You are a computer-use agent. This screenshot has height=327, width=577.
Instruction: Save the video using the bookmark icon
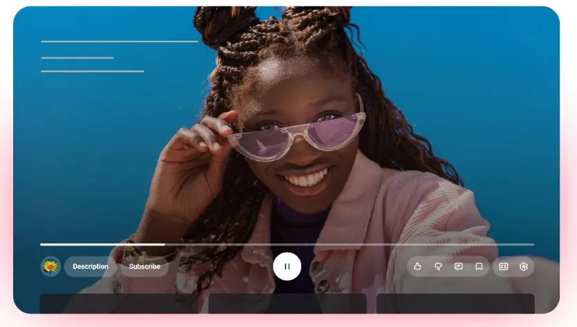[x=479, y=266]
